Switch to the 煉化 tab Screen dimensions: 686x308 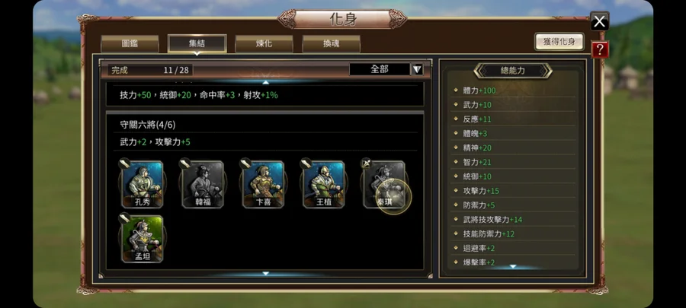point(264,43)
